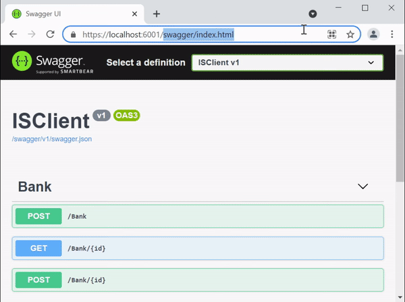Open the Chrome three-dot menu
405x302 pixels.
pos(391,34)
